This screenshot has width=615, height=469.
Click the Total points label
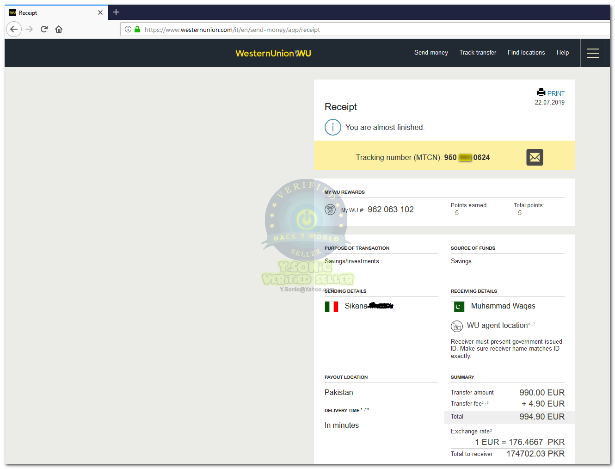coord(529,205)
